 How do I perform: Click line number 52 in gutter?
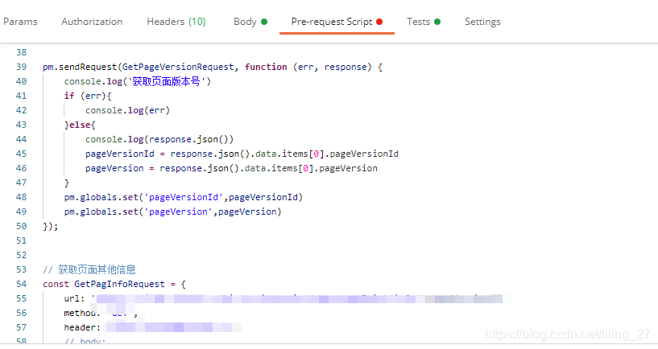tap(22, 255)
